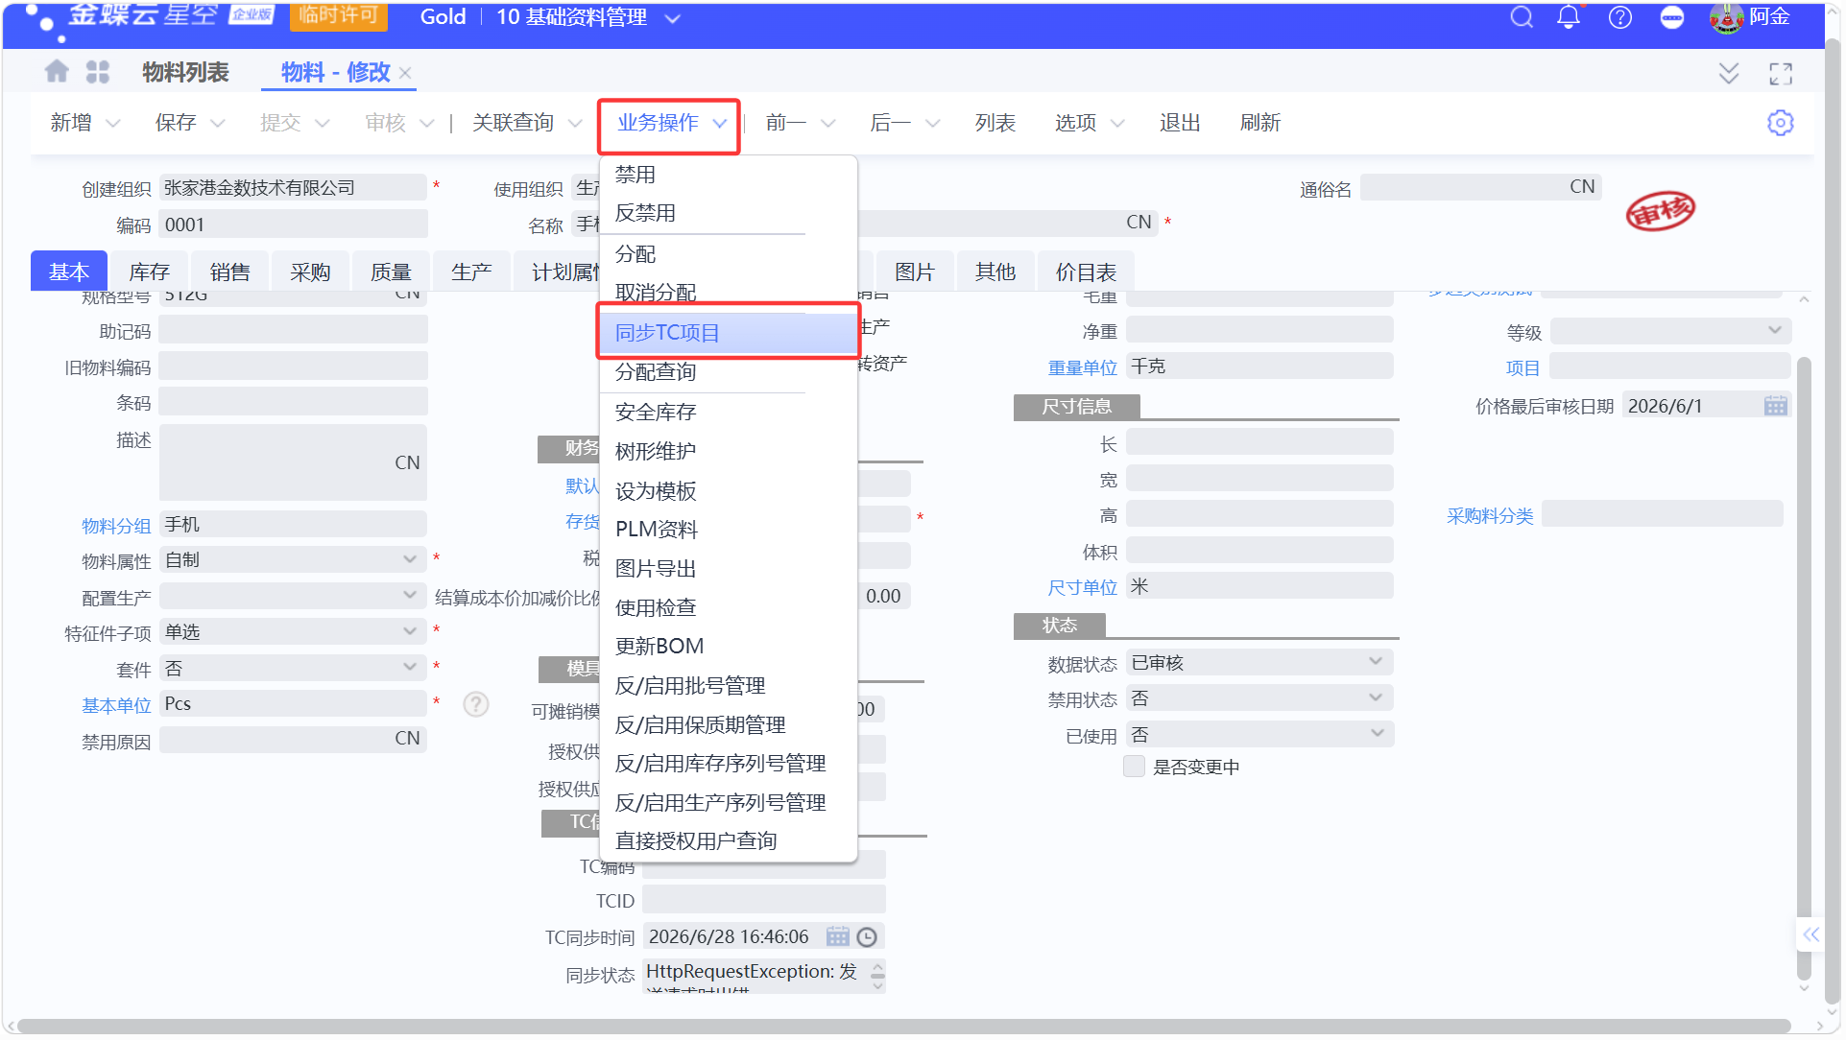Click the 退出 button
The width and height of the screenshot is (1846, 1040).
1180,124
